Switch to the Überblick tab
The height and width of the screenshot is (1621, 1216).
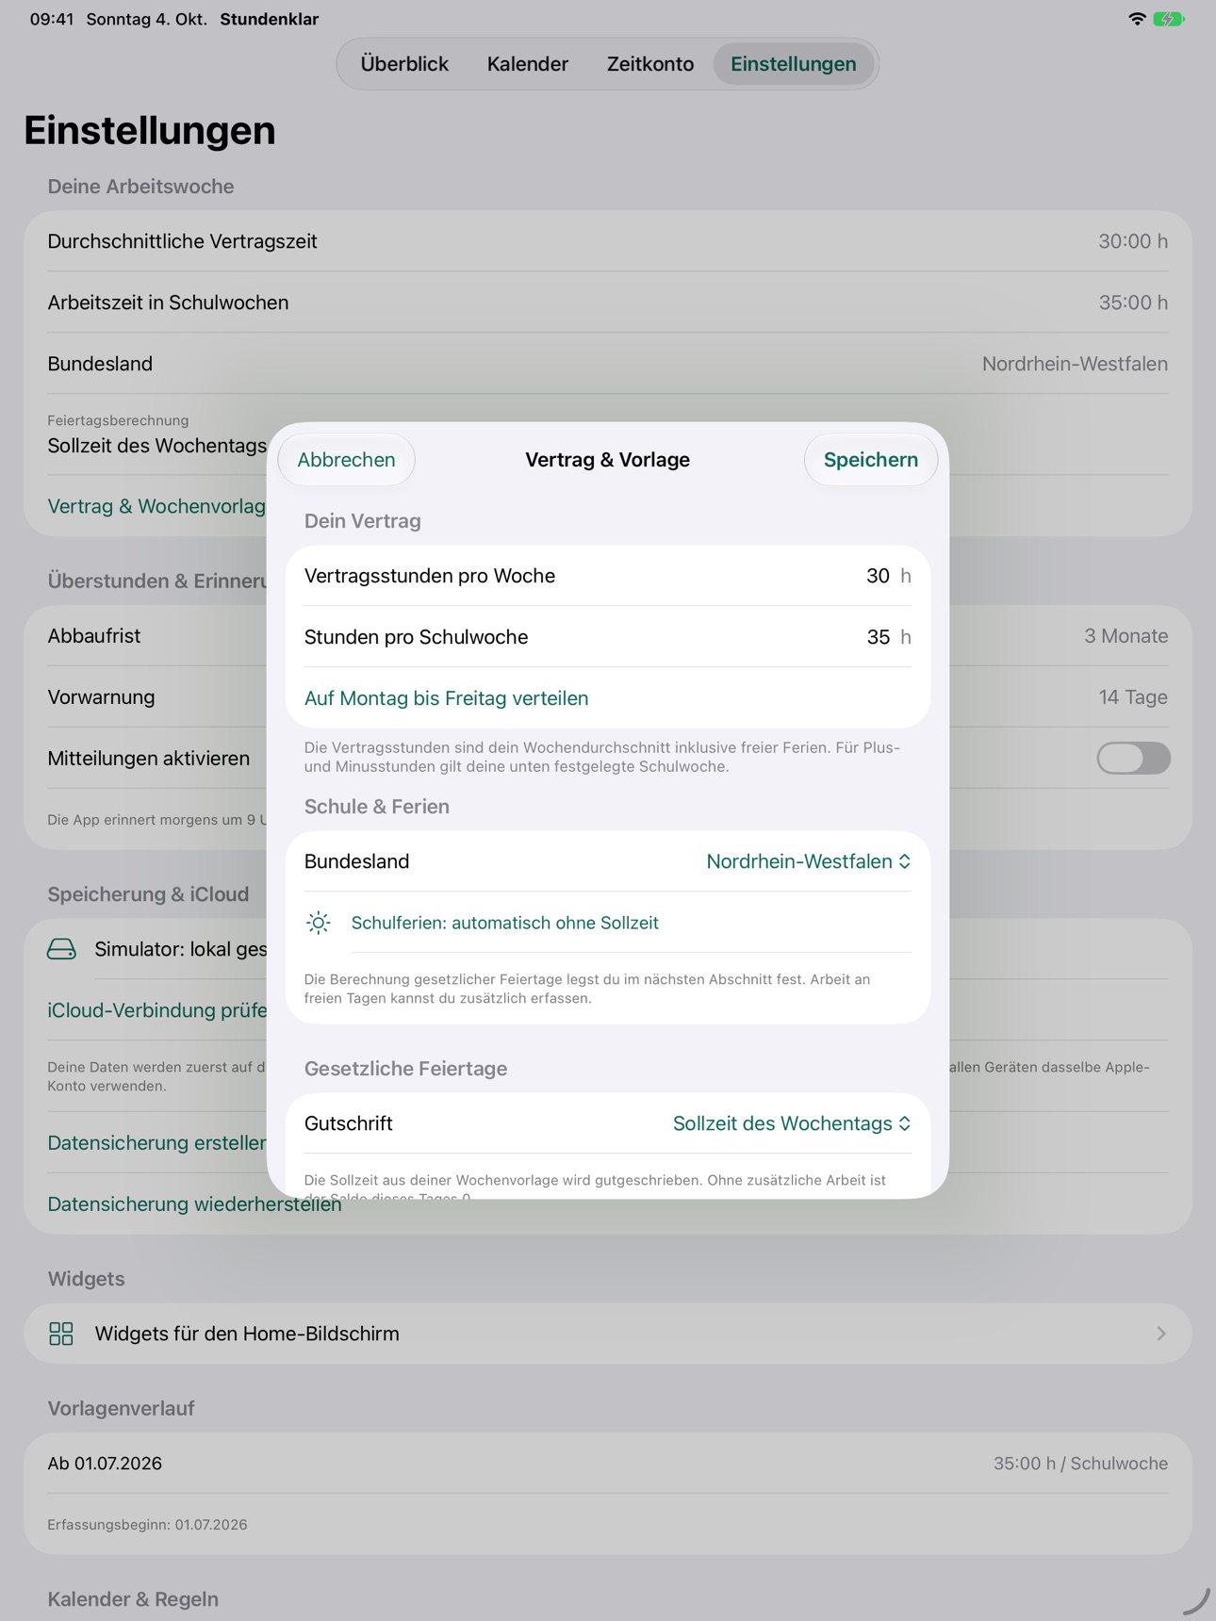pyautogui.click(x=404, y=64)
